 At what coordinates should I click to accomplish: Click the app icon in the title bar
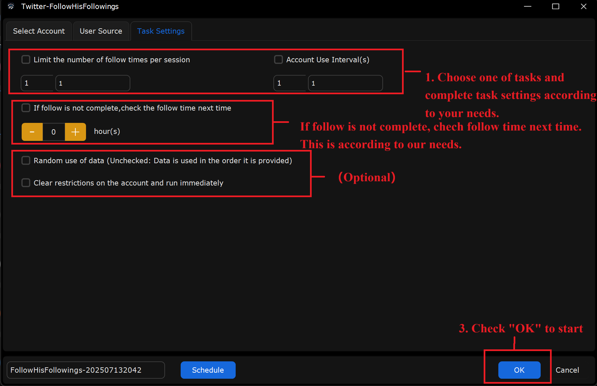pyautogui.click(x=11, y=6)
